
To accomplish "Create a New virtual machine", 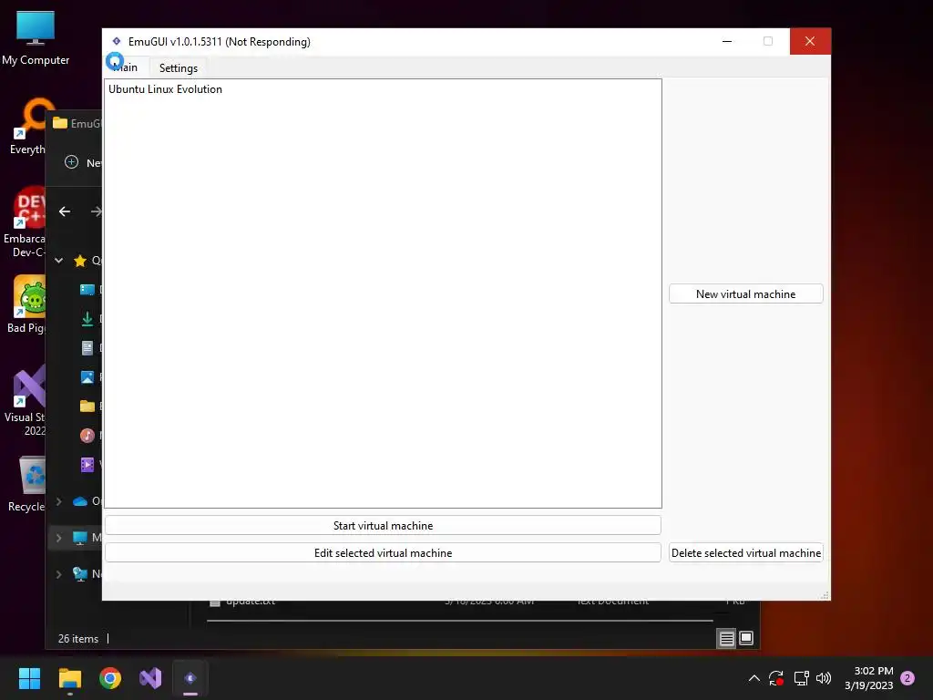I will point(745,294).
